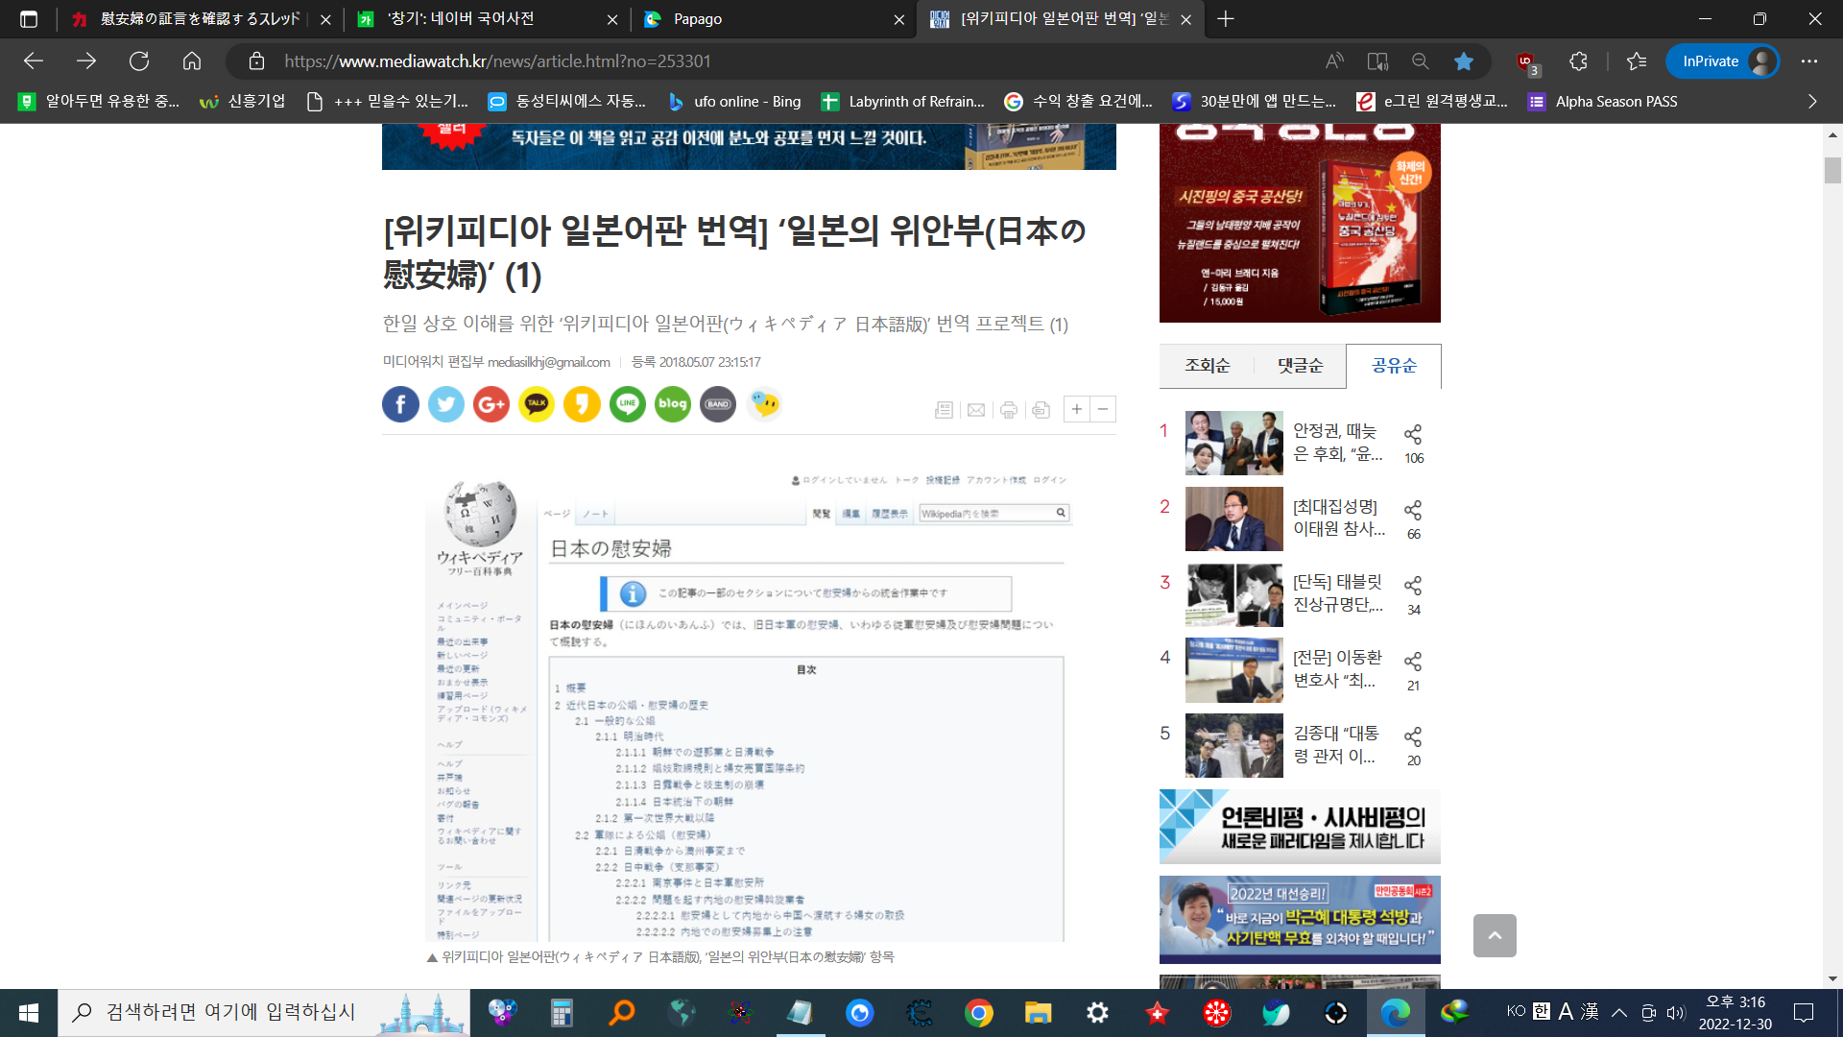Share article via LINE icon
The image size is (1843, 1037).
[627, 404]
